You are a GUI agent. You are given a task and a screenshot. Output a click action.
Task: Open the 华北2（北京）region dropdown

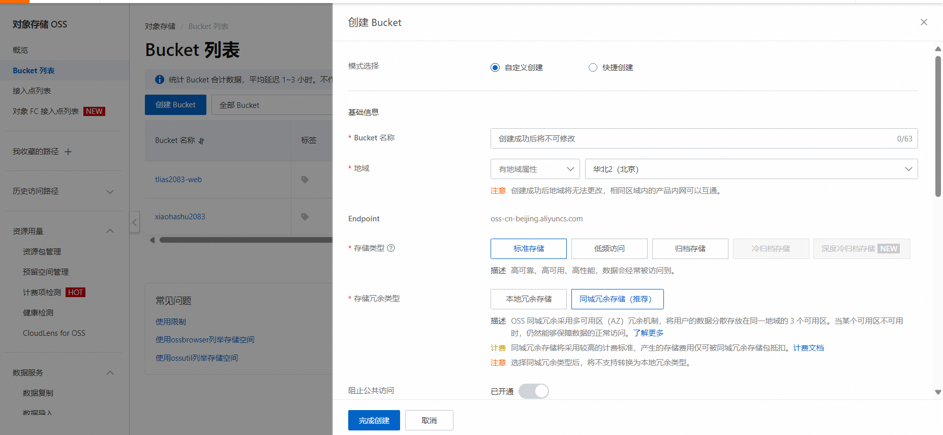point(751,169)
